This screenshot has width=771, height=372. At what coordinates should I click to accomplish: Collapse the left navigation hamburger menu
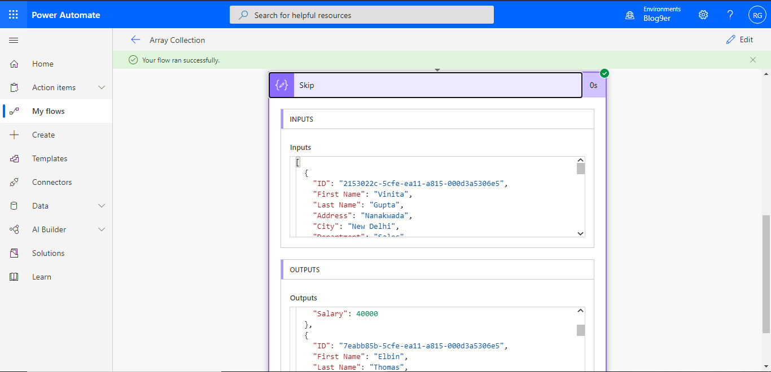[14, 41]
